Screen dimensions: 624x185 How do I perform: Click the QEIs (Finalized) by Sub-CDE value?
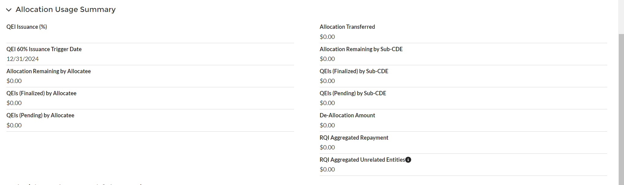pos(327,81)
